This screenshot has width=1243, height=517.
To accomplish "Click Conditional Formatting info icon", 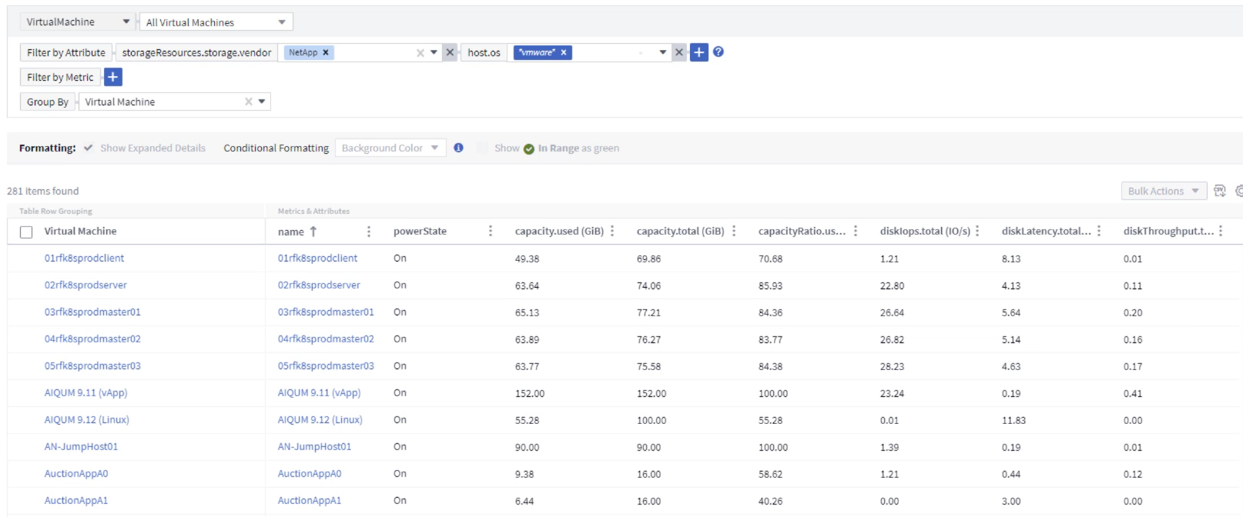I will tap(458, 148).
